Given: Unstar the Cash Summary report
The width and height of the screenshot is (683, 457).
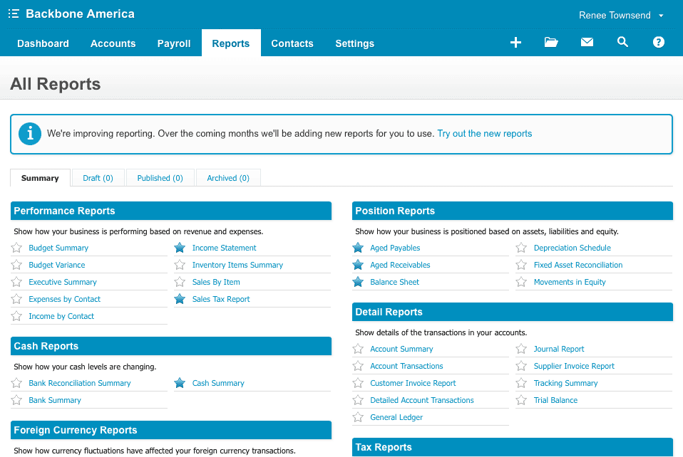Looking at the screenshot, I should pyautogui.click(x=180, y=383).
